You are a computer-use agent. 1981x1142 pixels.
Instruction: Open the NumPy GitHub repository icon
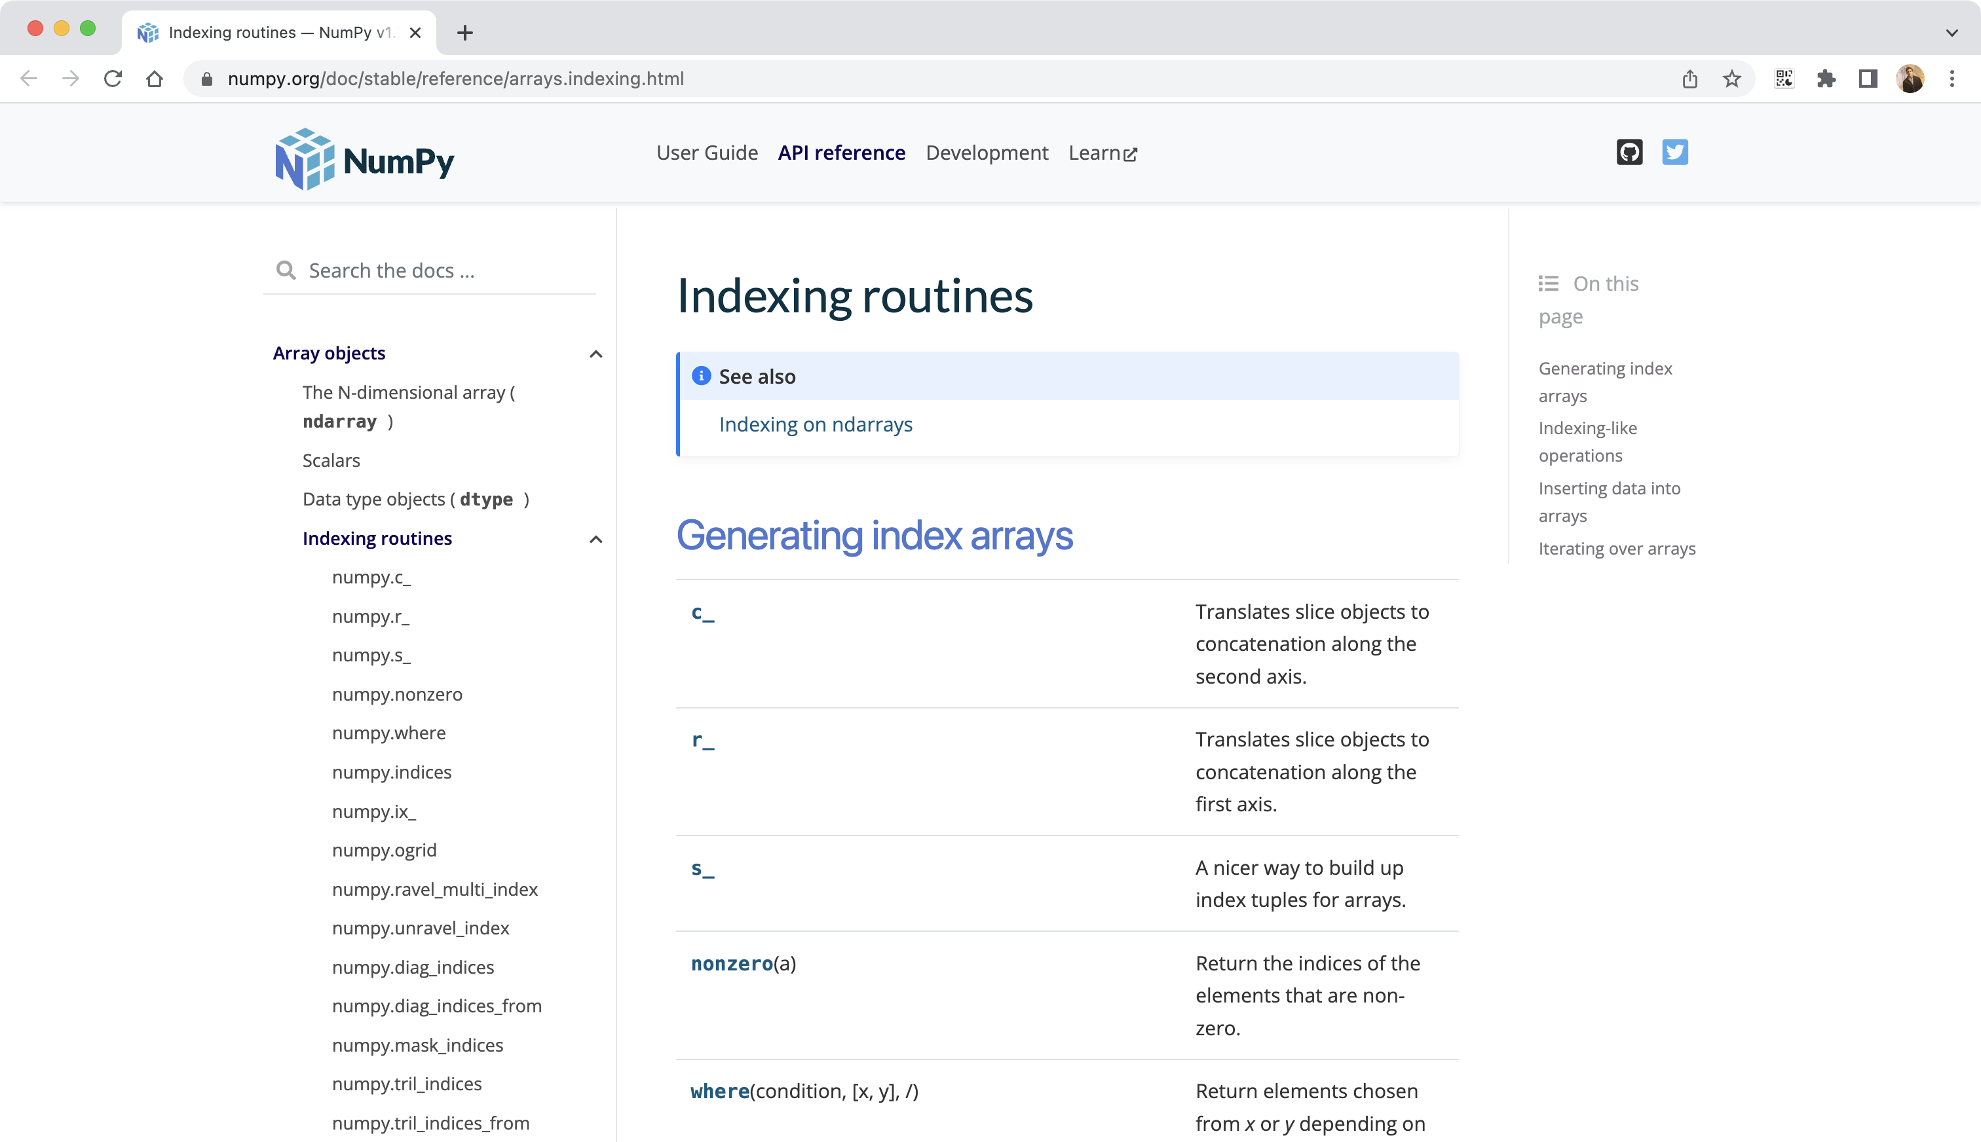click(x=1629, y=152)
